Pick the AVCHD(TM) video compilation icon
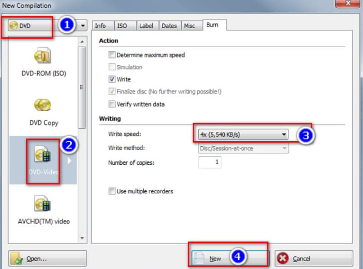 [43, 204]
